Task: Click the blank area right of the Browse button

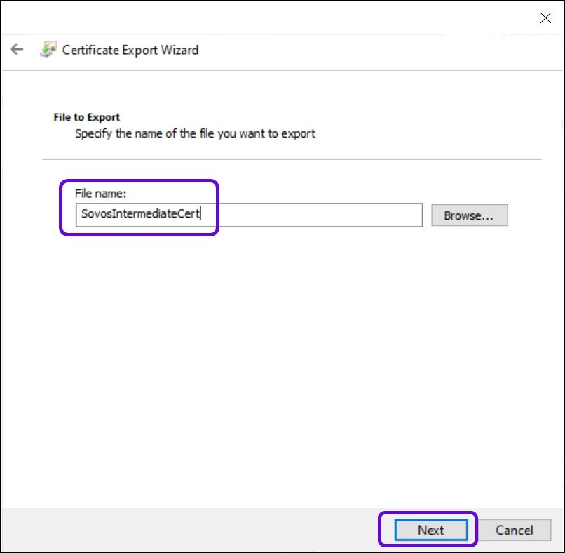Action: (533, 215)
